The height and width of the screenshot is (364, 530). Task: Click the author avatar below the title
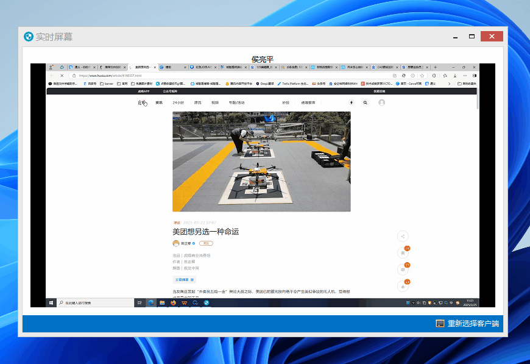176,243
